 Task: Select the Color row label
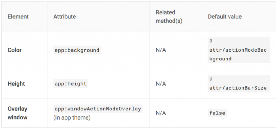point(15,50)
